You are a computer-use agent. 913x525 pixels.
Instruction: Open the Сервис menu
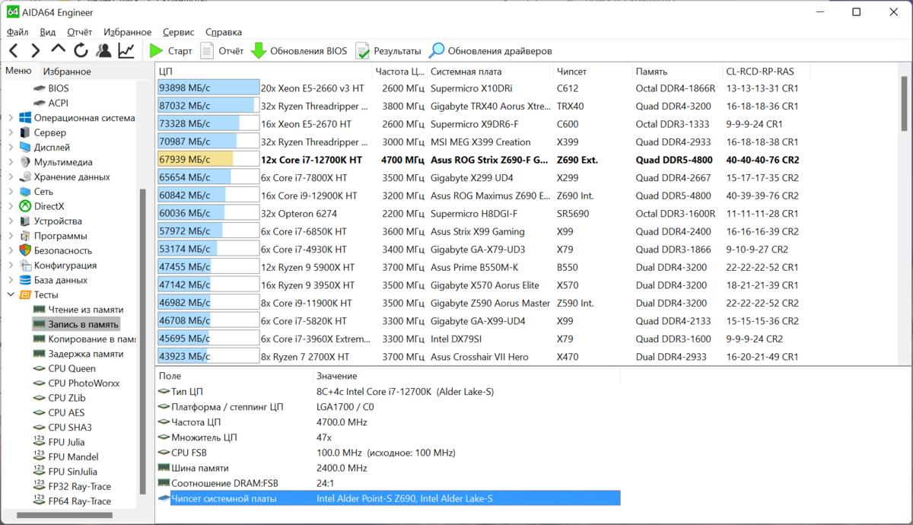178,32
